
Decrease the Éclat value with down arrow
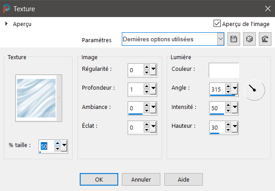pos(146,130)
